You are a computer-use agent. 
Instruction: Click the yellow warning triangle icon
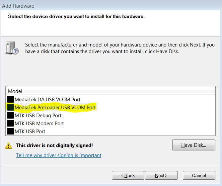tap(9, 145)
